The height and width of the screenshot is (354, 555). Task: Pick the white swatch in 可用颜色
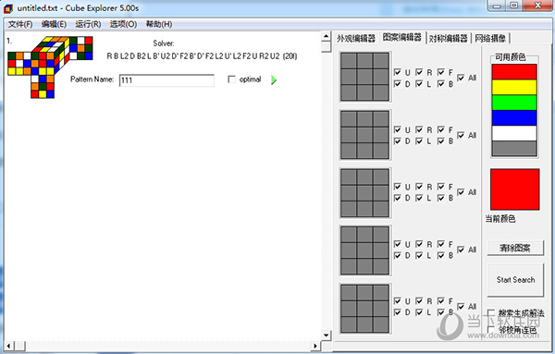pos(514,133)
